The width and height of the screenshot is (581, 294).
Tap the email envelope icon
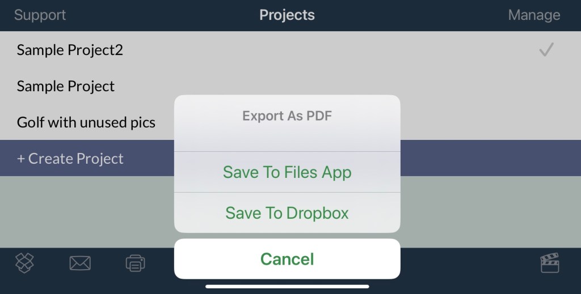pyautogui.click(x=80, y=263)
